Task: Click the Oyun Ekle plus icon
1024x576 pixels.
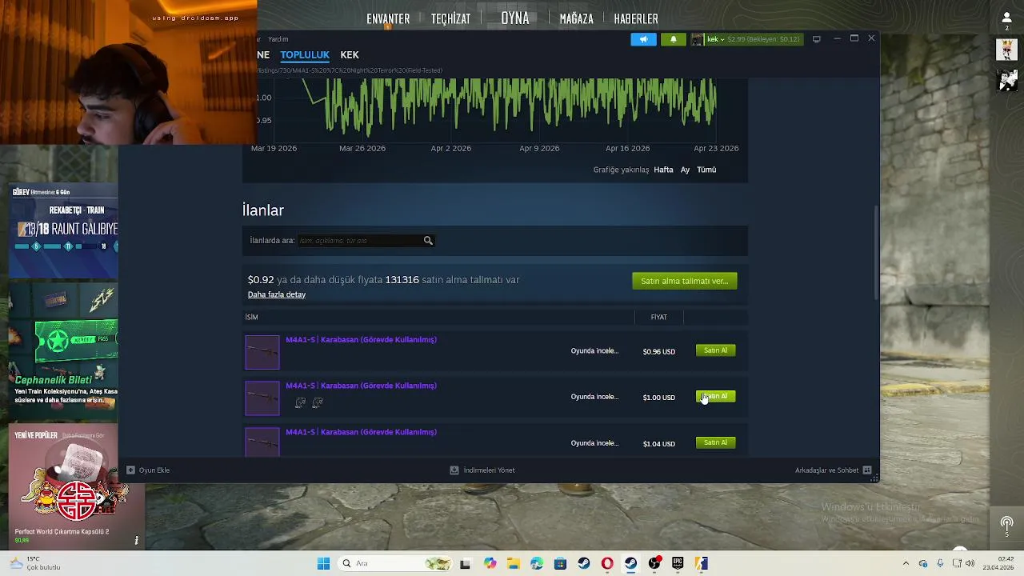Action: (130, 470)
